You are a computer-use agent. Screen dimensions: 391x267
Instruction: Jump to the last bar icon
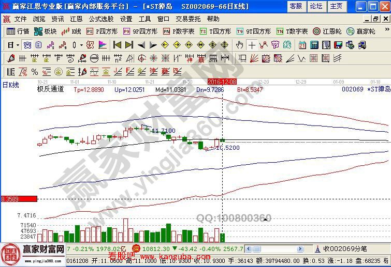[129, 45]
